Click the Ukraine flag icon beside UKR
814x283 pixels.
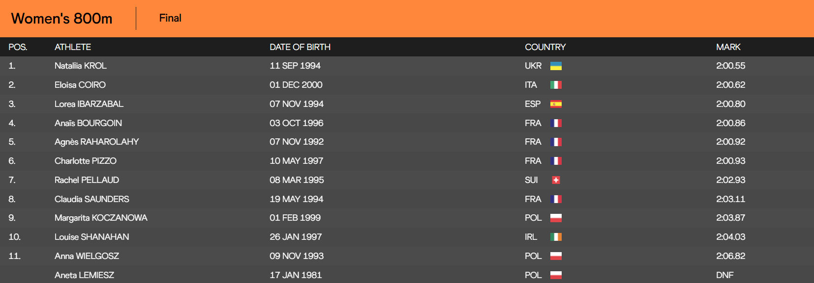point(556,66)
